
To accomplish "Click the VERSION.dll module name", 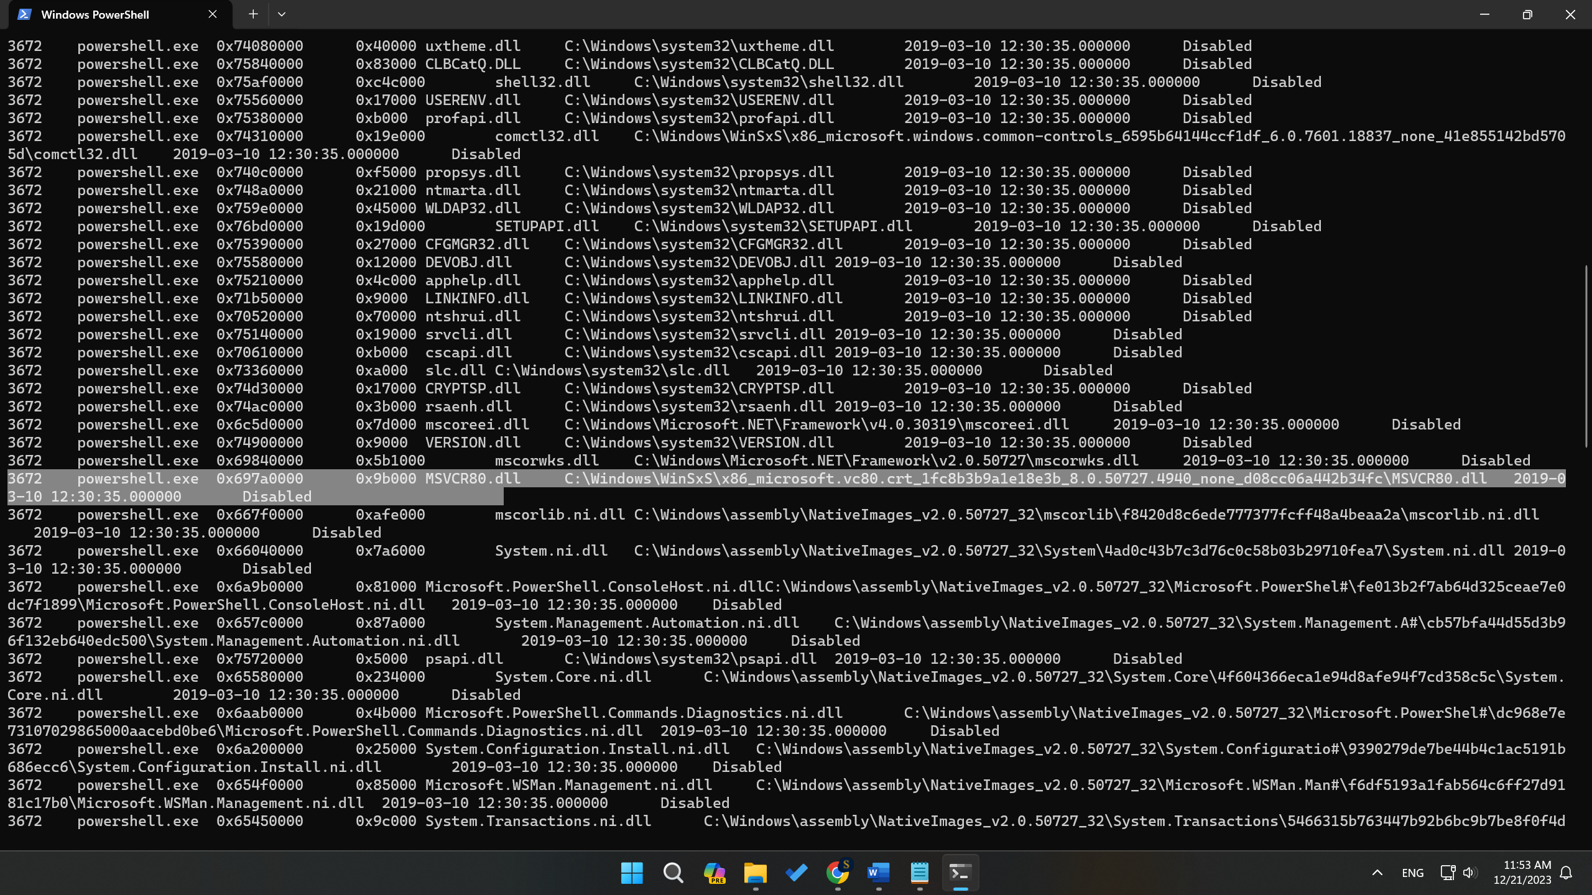I will click(473, 443).
